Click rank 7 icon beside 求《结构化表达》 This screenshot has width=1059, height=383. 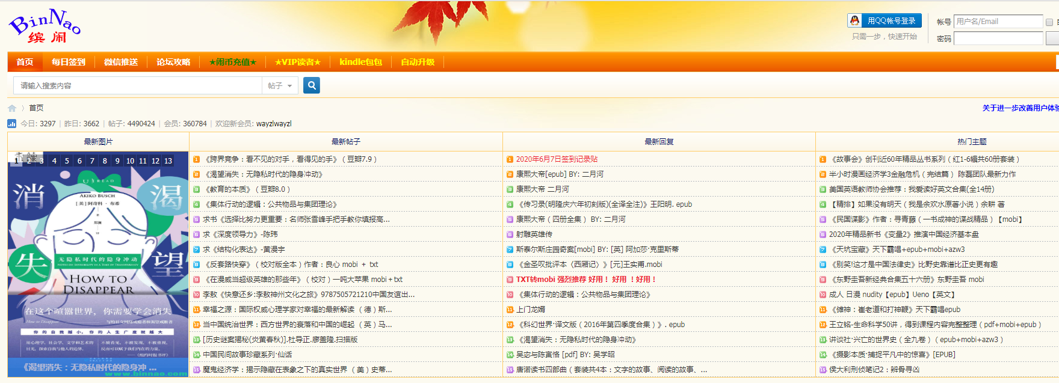pyautogui.click(x=196, y=250)
